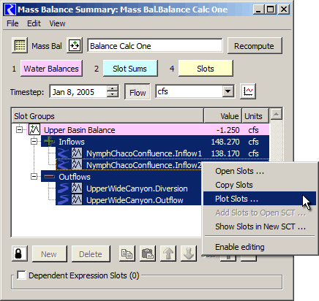The height and width of the screenshot is (301, 319).
Task: Open the plot graph icon beside cfs
Action: 248,91
